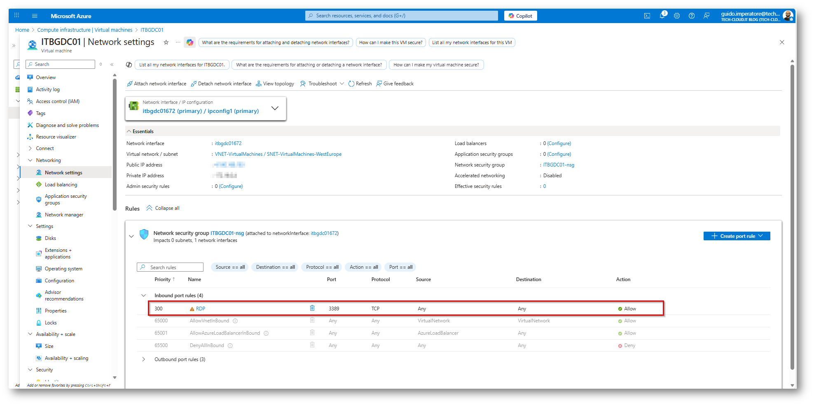This screenshot has height=406, width=814.
Task: Expand the Outbound port rules section
Action: click(x=143, y=359)
